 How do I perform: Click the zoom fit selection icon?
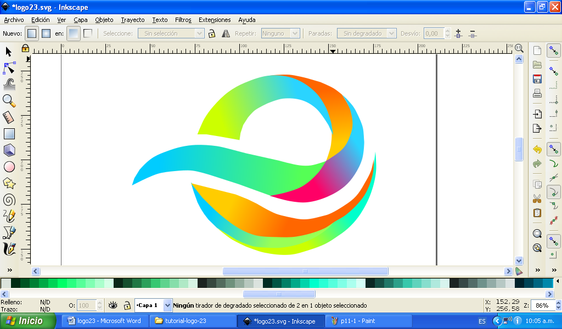[537, 234]
